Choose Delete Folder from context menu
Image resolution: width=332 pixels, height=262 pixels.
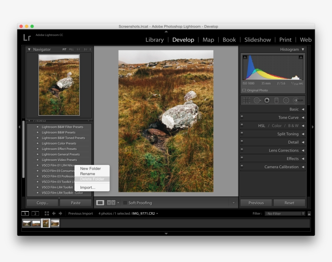(x=92, y=179)
